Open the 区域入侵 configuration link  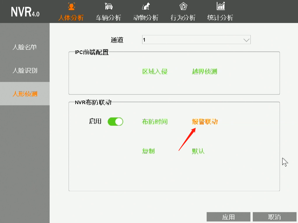click(155, 72)
